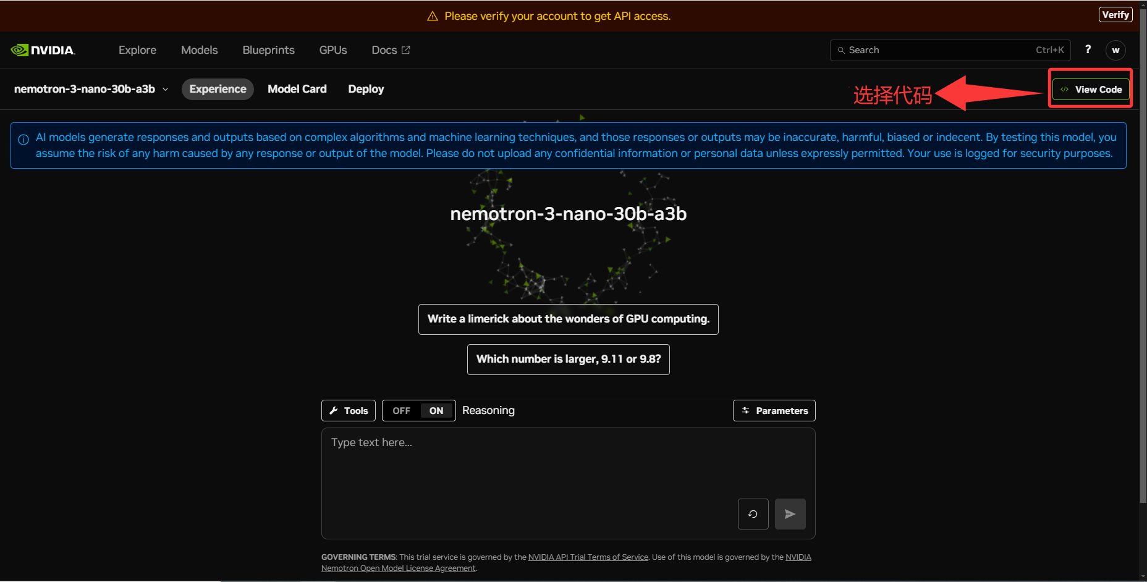This screenshot has width=1147, height=582.
Task: Select the Model Card tab
Action: coord(297,89)
